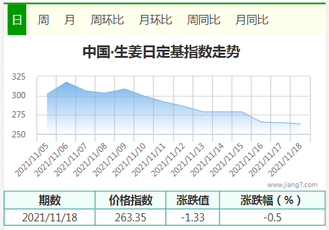
Task: Click the 2021/11/17 x-axis date label
Action: click(x=266, y=160)
